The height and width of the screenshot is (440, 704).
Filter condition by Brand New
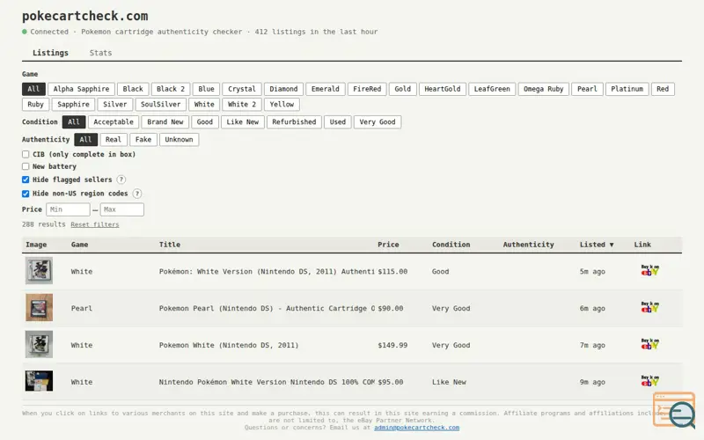(x=165, y=121)
